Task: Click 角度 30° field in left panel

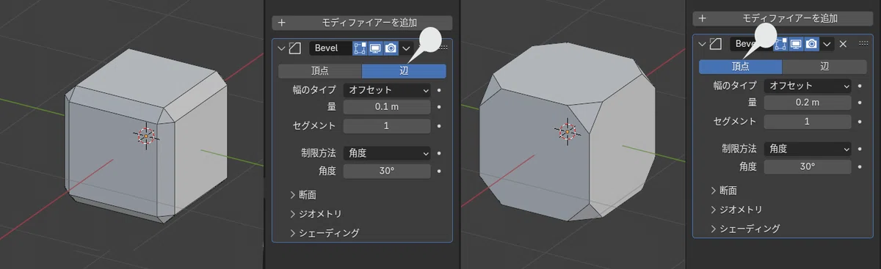Action: click(387, 171)
